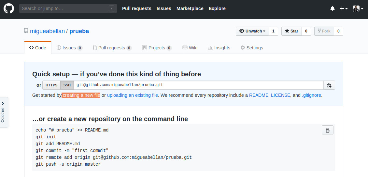Click the GitHub Octocat logo
The image size is (368, 177).
pos(9,8)
